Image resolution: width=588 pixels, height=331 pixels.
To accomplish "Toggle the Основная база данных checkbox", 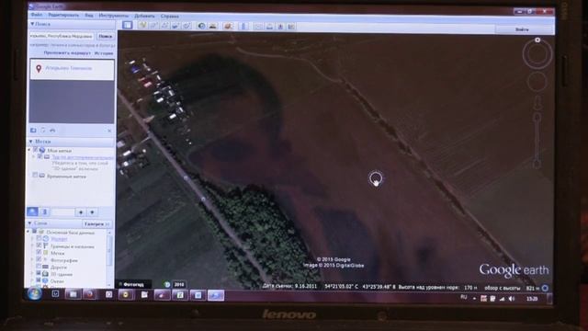I will click(35, 232).
